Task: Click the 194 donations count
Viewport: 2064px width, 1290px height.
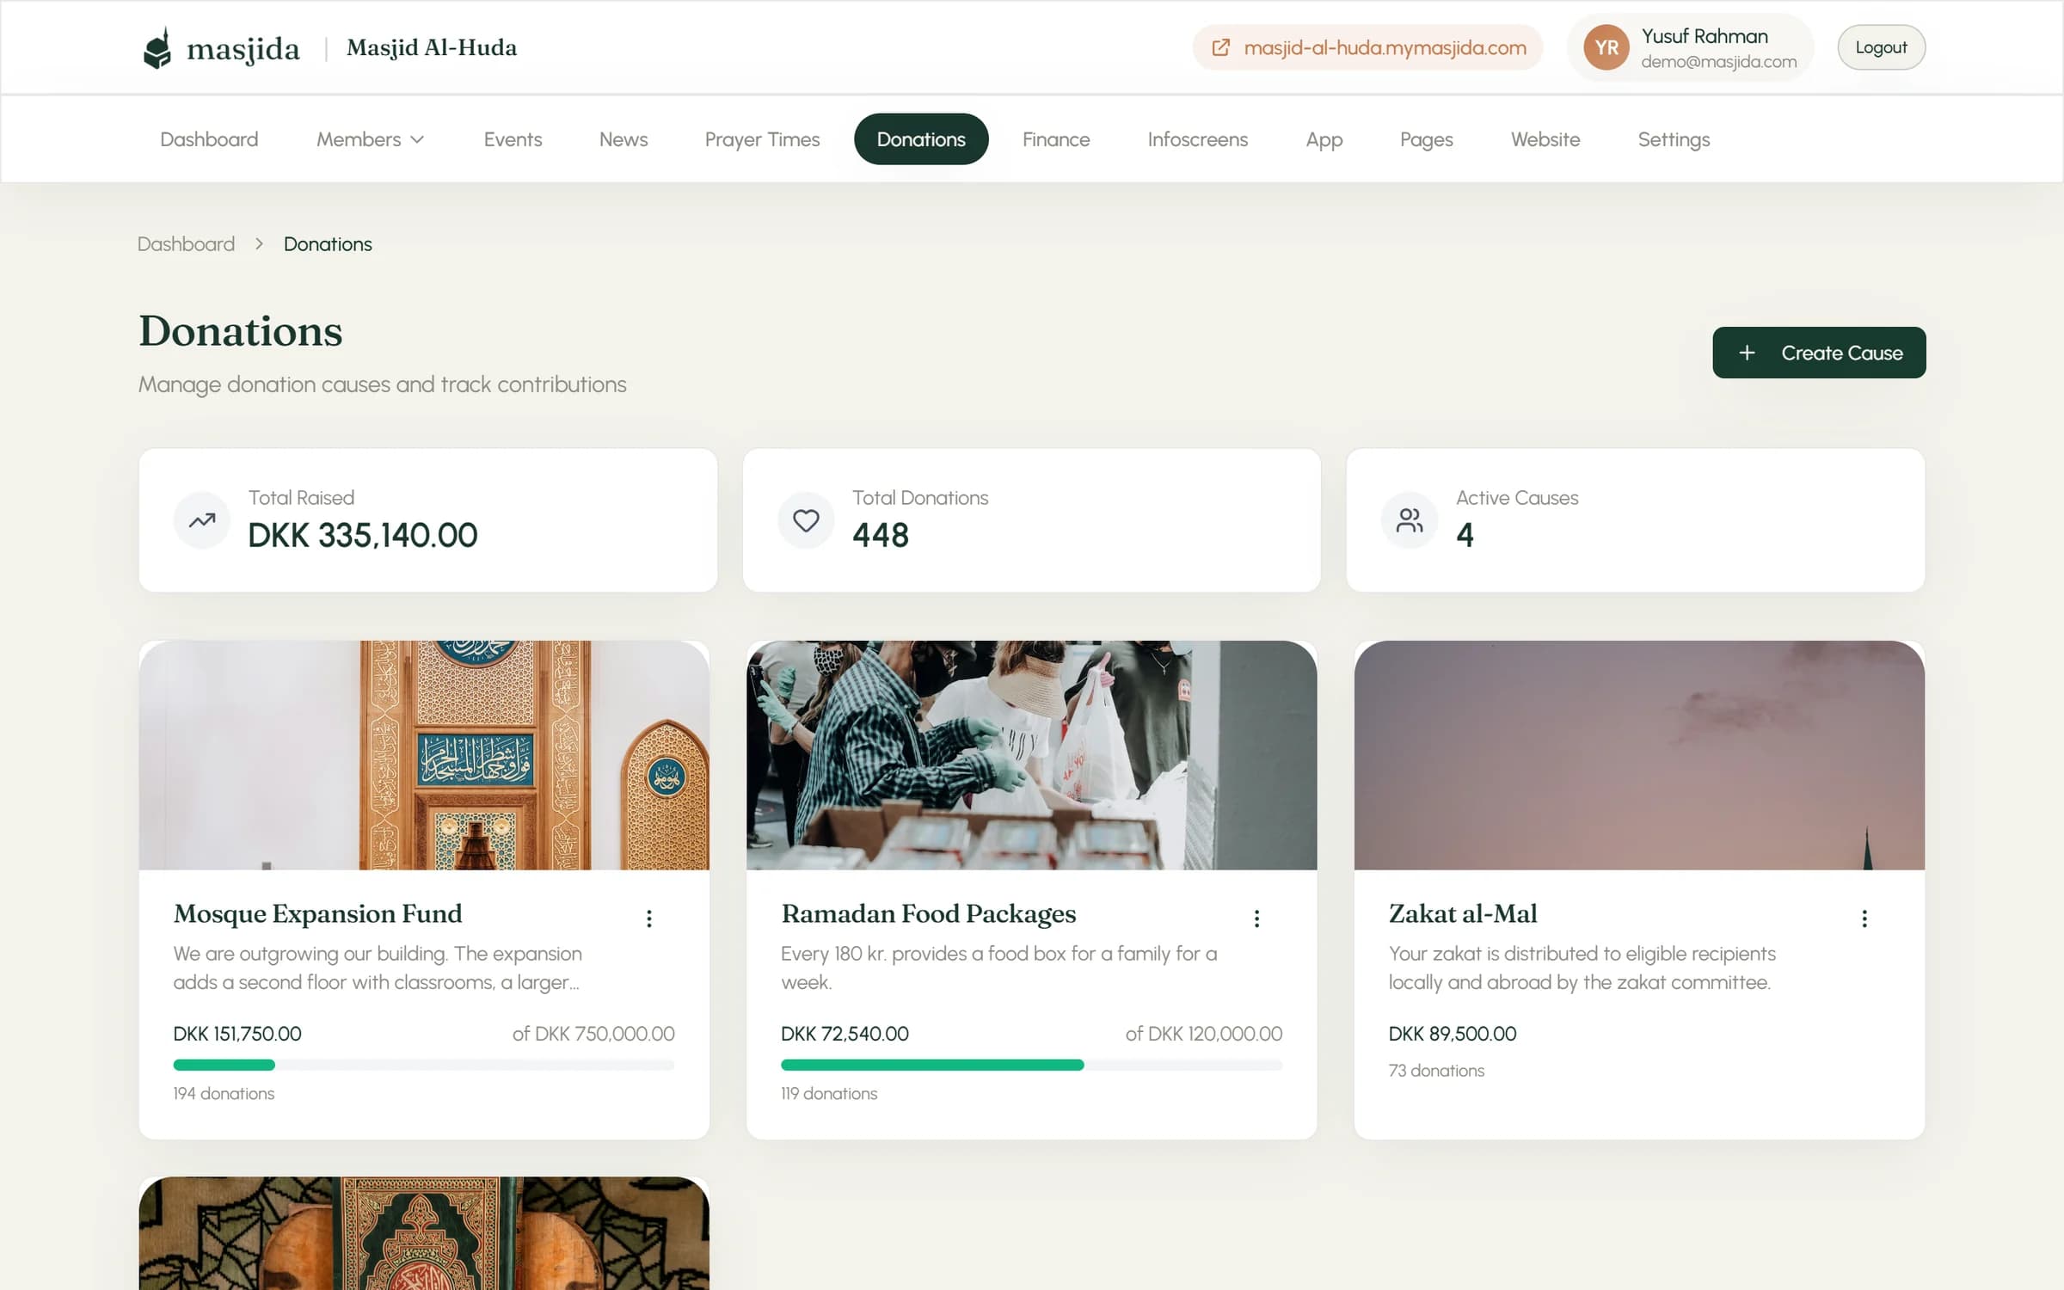Action: pos(224,1094)
